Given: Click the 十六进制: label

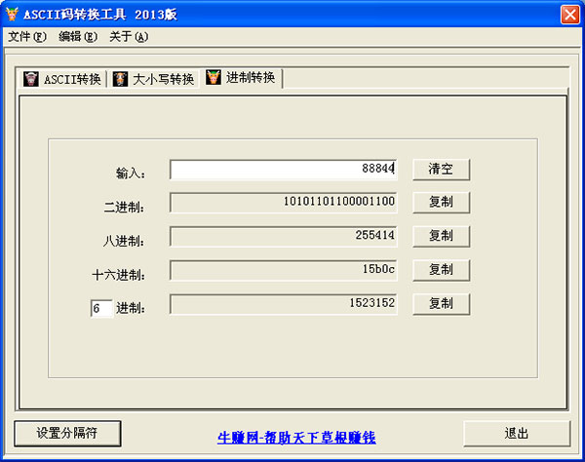Looking at the screenshot, I should pos(118,275).
